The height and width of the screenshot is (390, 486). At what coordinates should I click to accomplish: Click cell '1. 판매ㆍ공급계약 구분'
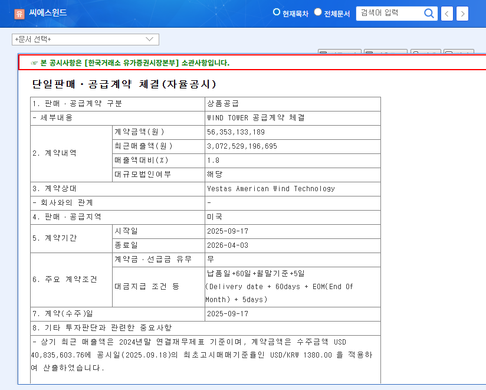coord(118,104)
